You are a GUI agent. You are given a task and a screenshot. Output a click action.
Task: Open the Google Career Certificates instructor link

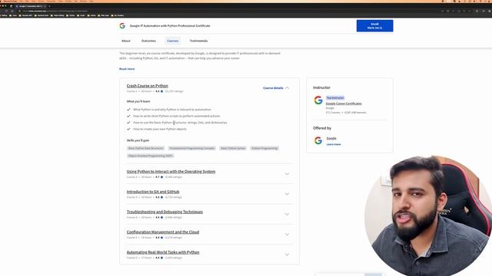(344, 103)
